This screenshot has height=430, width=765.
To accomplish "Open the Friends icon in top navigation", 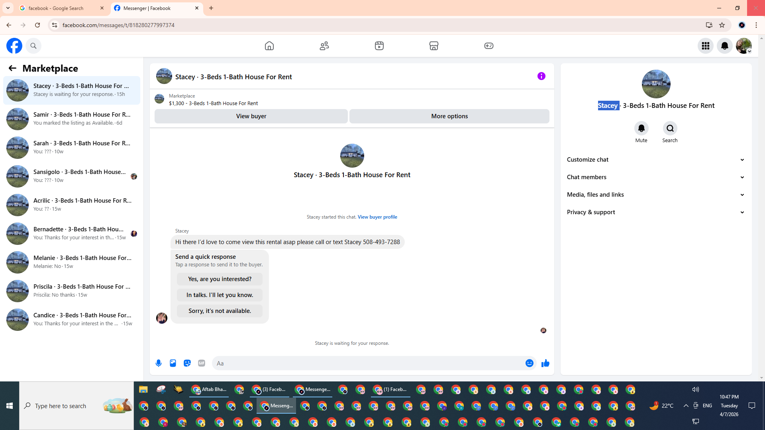I will pyautogui.click(x=324, y=46).
